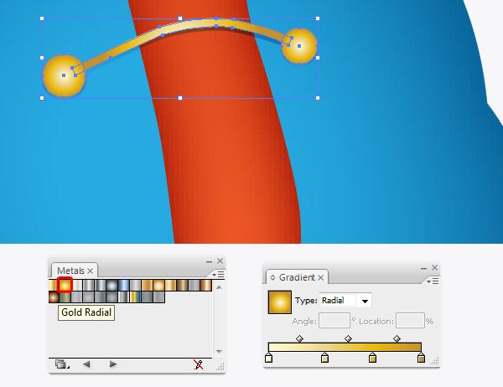This screenshot has height=387, width=503.
Task: Click the gradient color ramp bar
Action: click(x=345, y=347)
